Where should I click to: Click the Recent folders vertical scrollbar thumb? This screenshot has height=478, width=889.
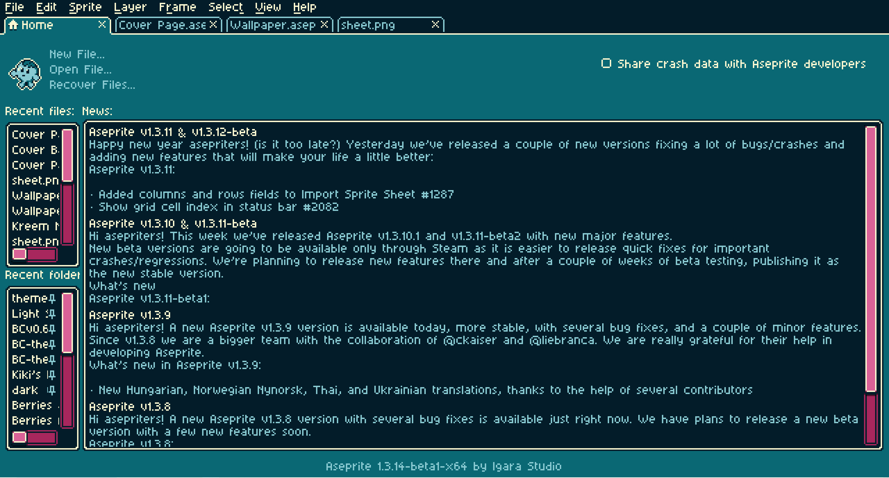tap(67, 323)
